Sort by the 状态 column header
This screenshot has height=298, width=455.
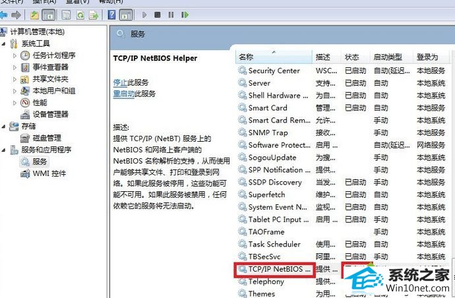(355, 57)
